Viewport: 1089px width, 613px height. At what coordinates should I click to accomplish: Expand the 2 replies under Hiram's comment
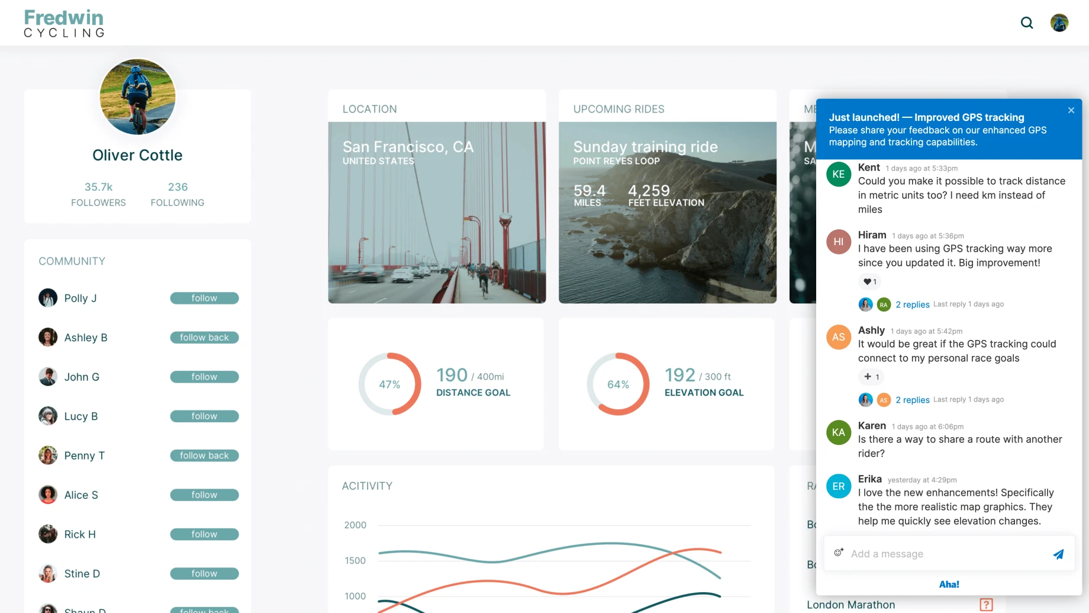click(x=912, y=304)
